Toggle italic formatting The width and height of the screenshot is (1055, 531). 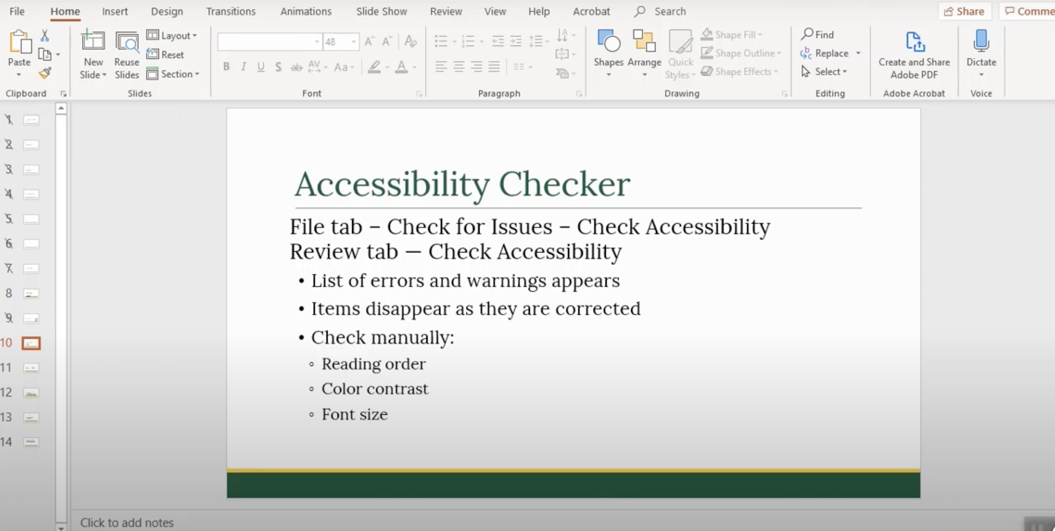[243, 66]
